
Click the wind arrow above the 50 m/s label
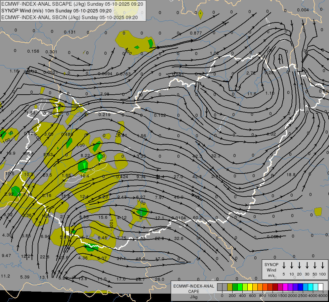[315, 265]
